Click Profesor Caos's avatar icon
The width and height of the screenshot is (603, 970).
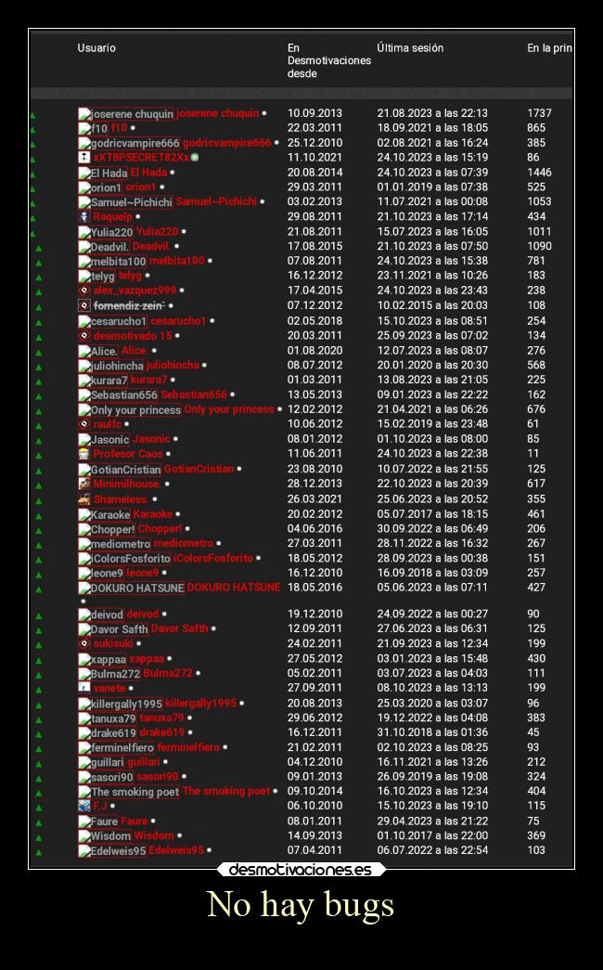click(83, 454)
